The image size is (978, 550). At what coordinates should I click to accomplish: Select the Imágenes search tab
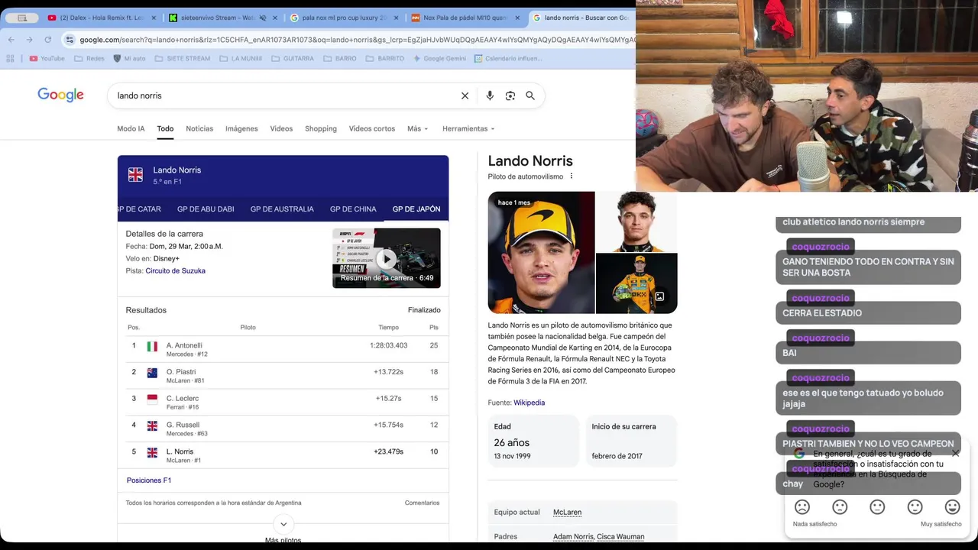pyautogui.click(x=241, y=128)
